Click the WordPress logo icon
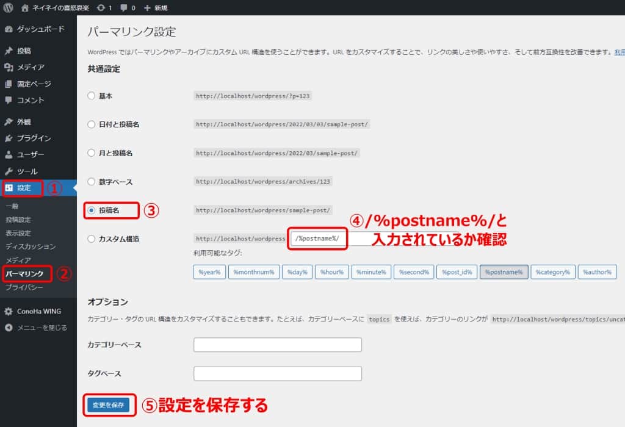625x427 pixels. (x=8, y=7)
